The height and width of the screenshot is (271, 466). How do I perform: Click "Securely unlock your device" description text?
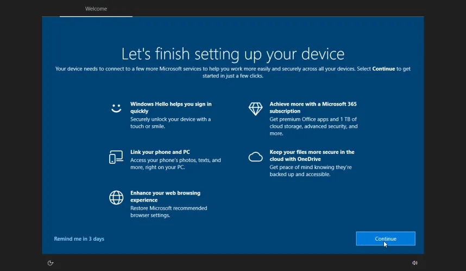pyautogui.click(x=170, y=122)
